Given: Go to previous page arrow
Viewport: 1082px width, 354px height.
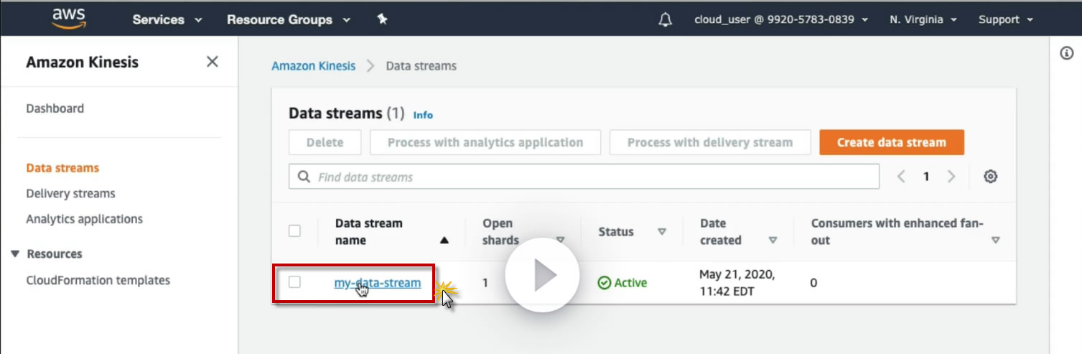Looking at the screenshot, I should 902,177.
